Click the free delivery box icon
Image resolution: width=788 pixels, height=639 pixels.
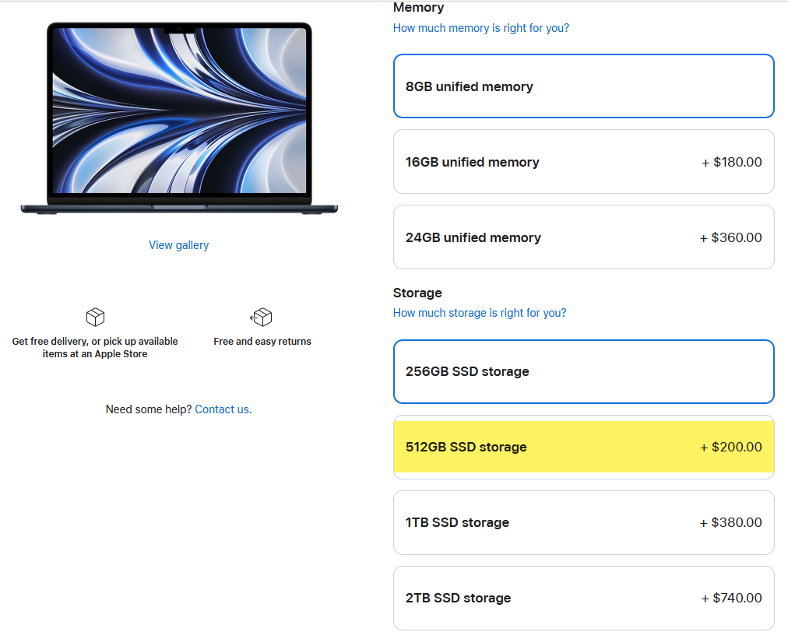point(95,317)
